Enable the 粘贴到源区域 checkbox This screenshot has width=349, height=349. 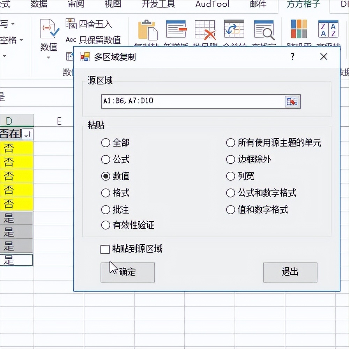coord(105,249)
